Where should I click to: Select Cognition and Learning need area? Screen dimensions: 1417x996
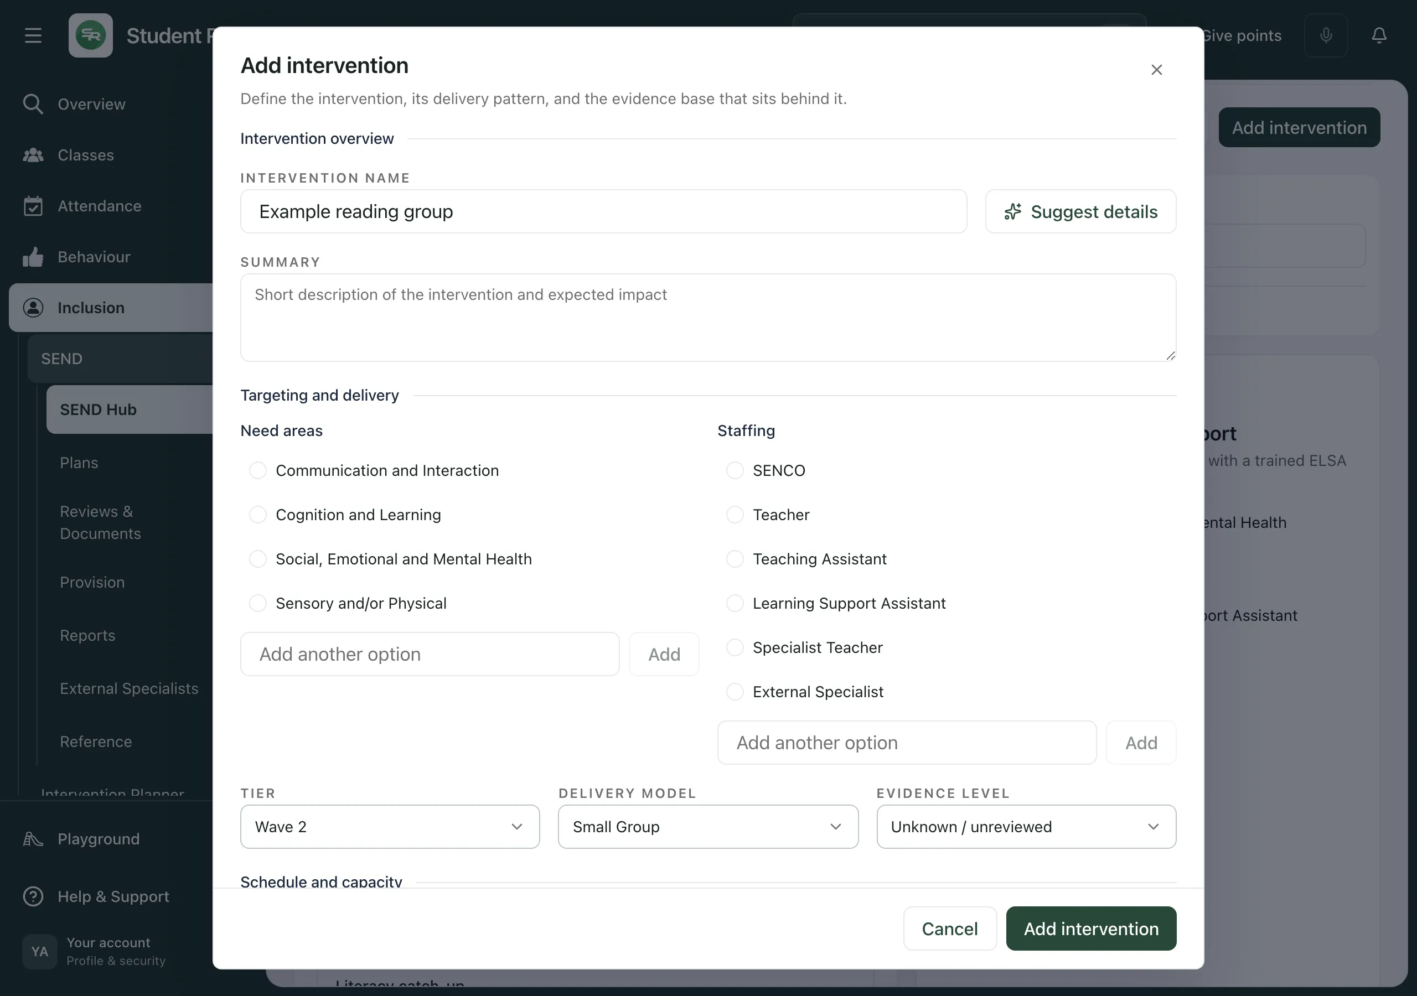click(257, 515)
